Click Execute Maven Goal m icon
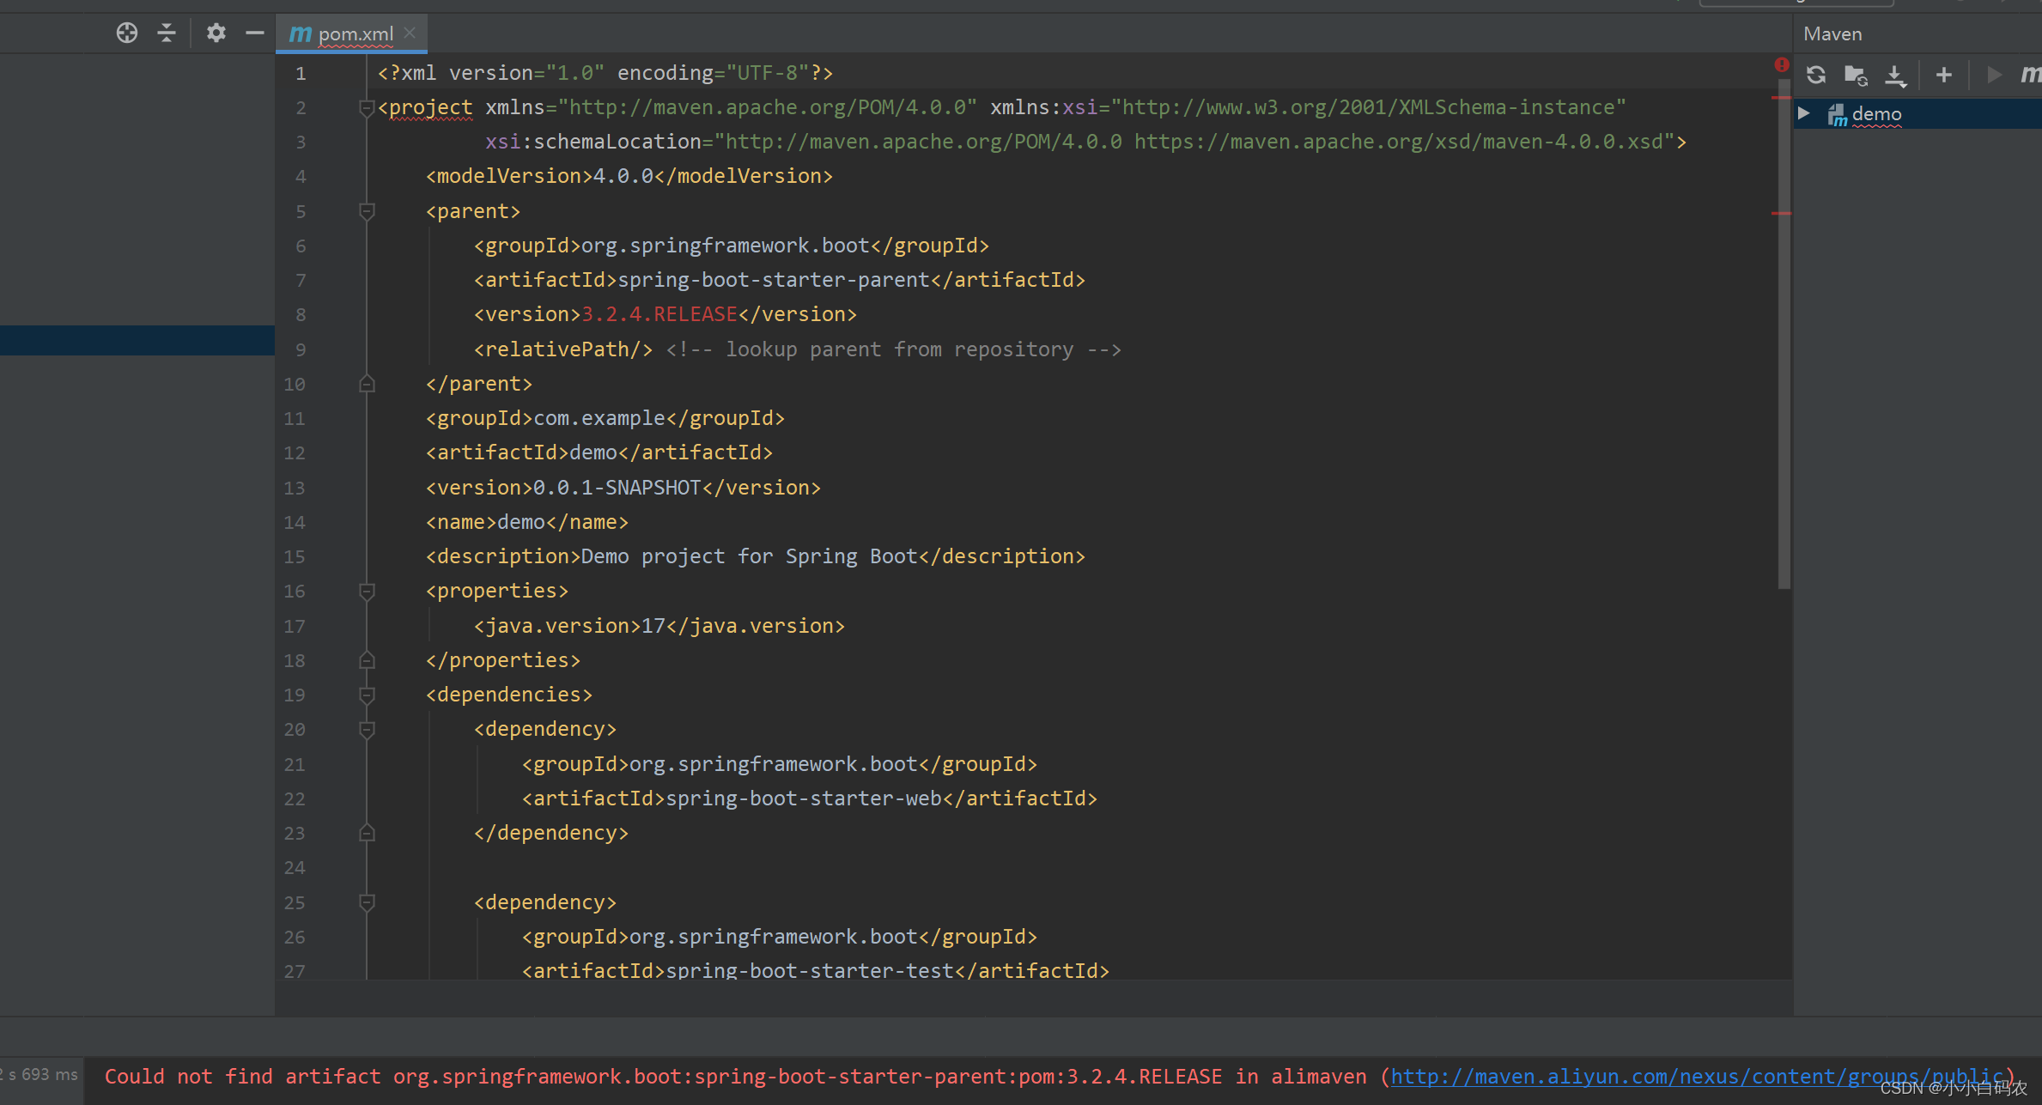The image size is (2042, 1105). click(x=2030, y=76)
